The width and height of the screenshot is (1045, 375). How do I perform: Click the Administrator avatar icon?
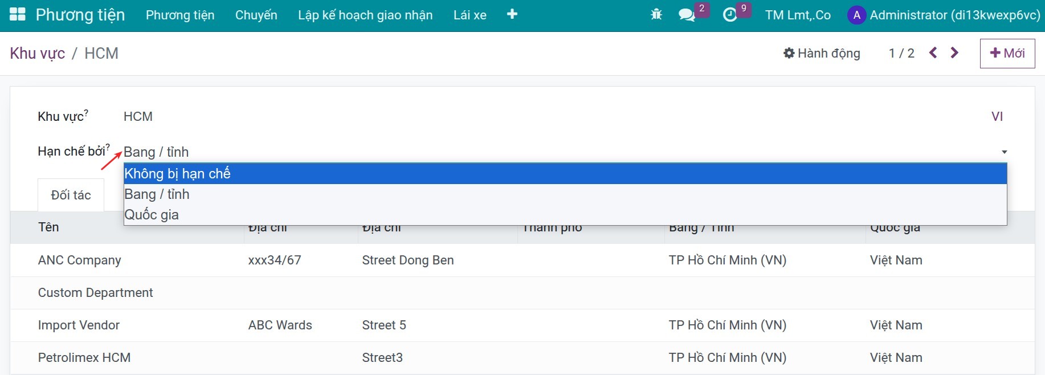click(x=856, y=15)
